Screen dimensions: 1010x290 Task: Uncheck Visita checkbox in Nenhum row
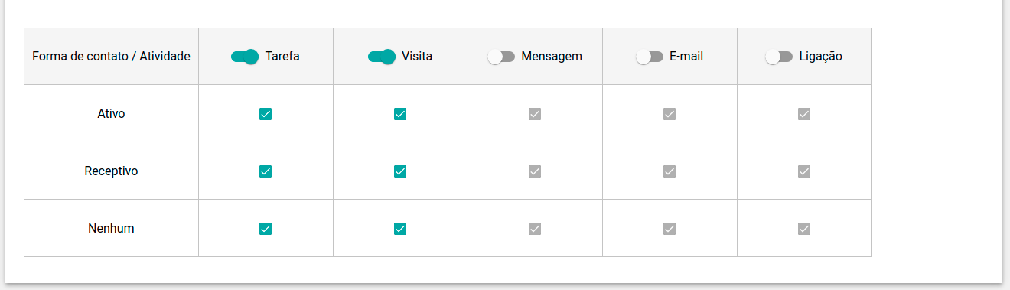click(x=400, y=229)
